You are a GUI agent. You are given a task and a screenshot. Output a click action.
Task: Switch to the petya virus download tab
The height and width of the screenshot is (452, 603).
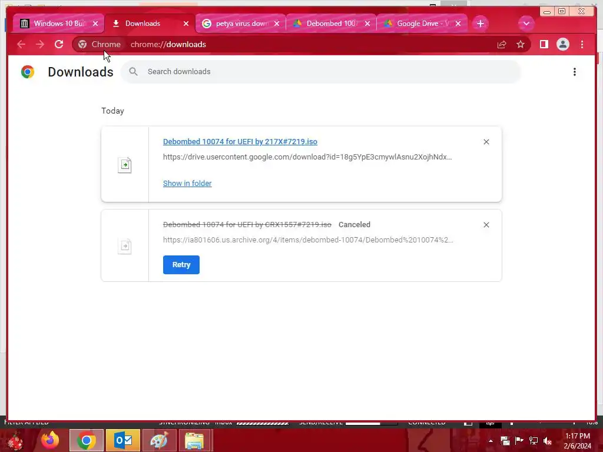pyautogui.click(x=242, y=24)
